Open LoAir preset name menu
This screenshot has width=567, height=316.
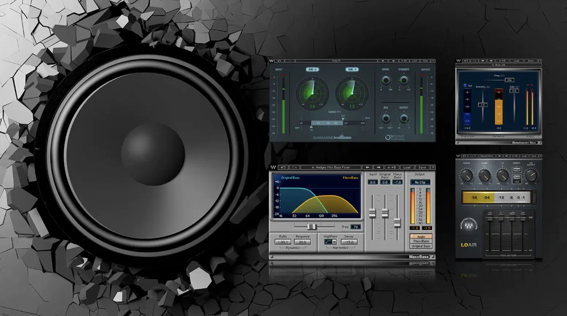486,156
